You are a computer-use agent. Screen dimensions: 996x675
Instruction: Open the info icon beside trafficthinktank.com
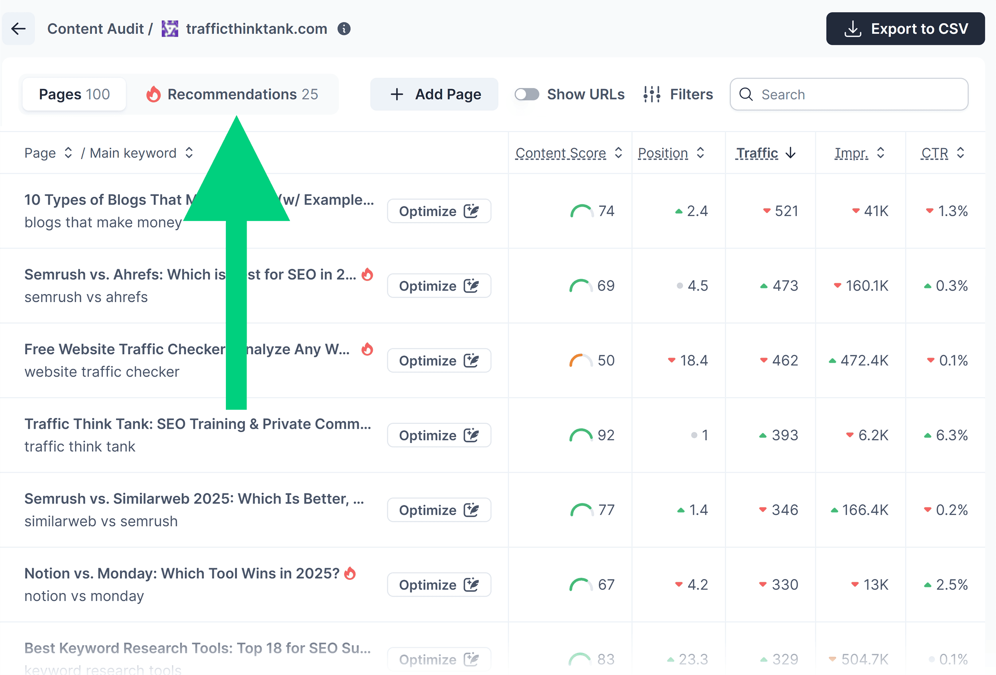(344, 29)
